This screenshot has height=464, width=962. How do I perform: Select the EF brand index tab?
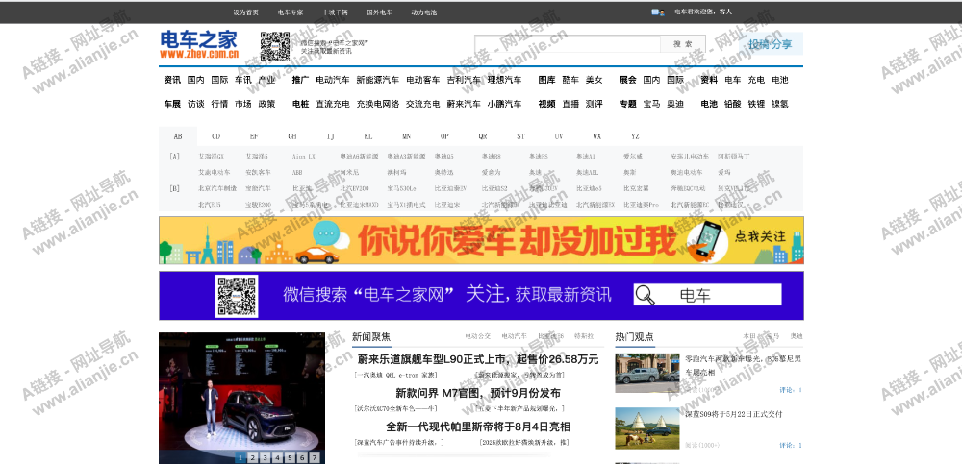click(254, 136)
